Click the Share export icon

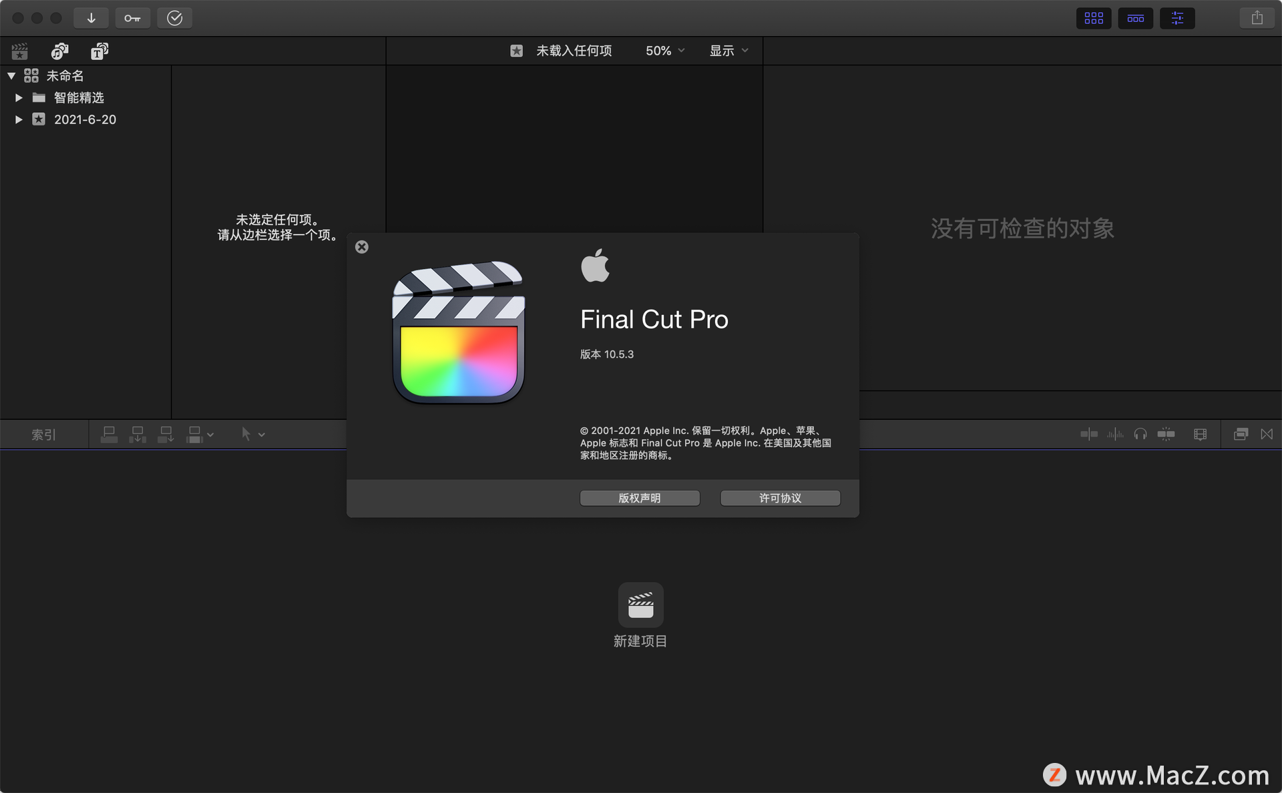(1257, 18)
